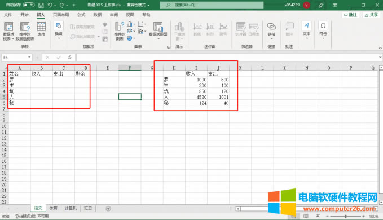Click the Comments (批注) button at top right
383x220 pixels.
tap(350, 15)
